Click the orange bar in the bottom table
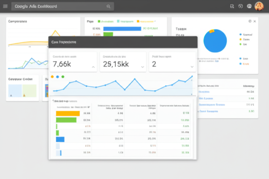 pos(68,113)
